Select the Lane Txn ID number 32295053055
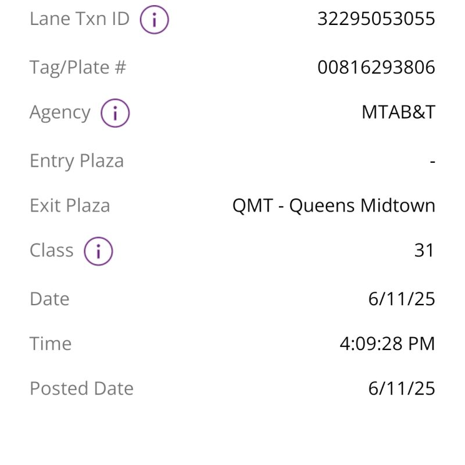This screenshot has height=465, width=465. (x=376, y=19)
